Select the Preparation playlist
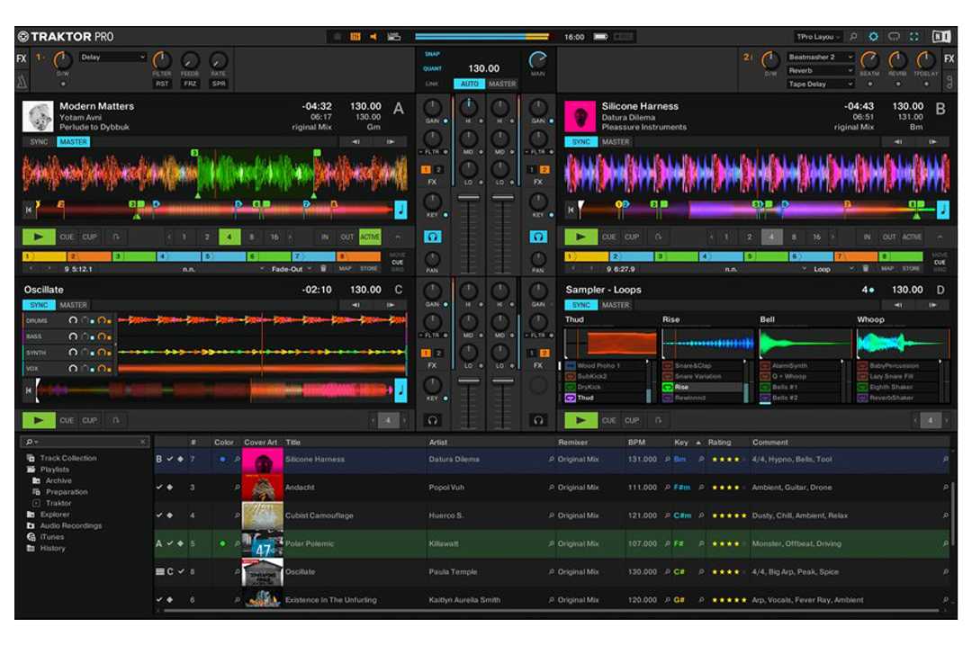Image resolution: width=972 pixels, height=645 pixels. point(67,492)
